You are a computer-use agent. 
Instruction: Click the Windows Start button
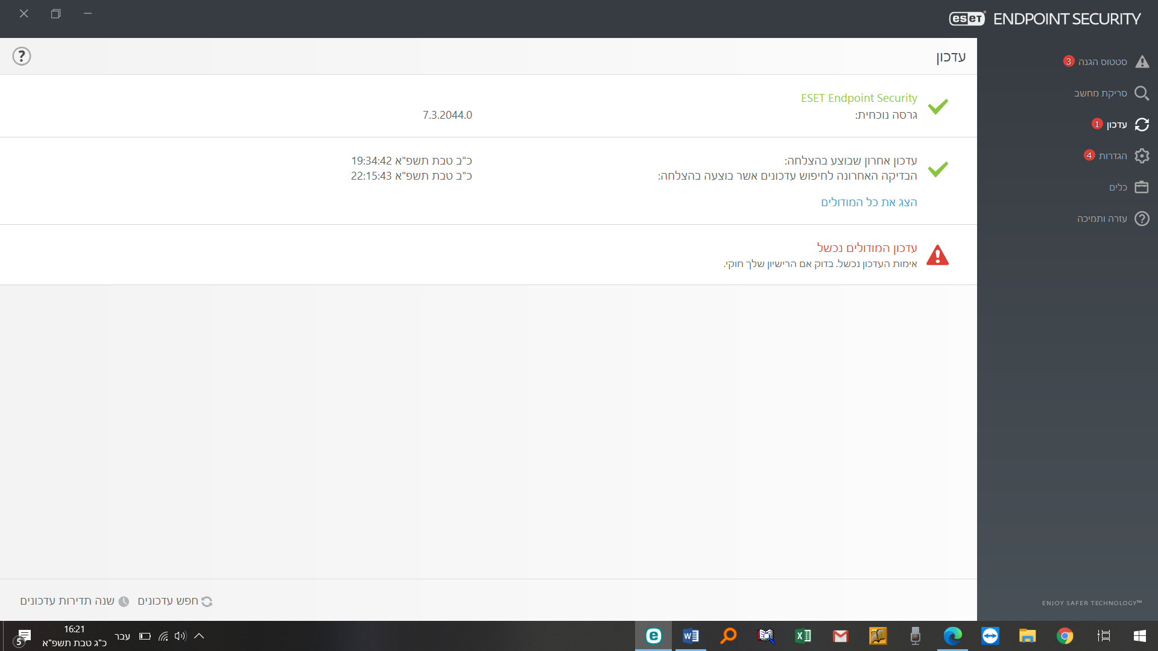point(1139,636)
